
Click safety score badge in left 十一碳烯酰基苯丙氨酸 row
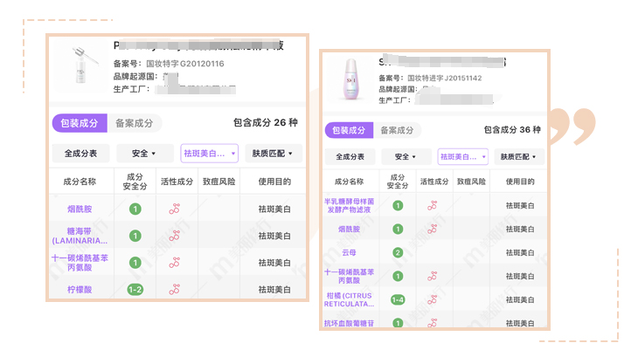click(135, 263)
